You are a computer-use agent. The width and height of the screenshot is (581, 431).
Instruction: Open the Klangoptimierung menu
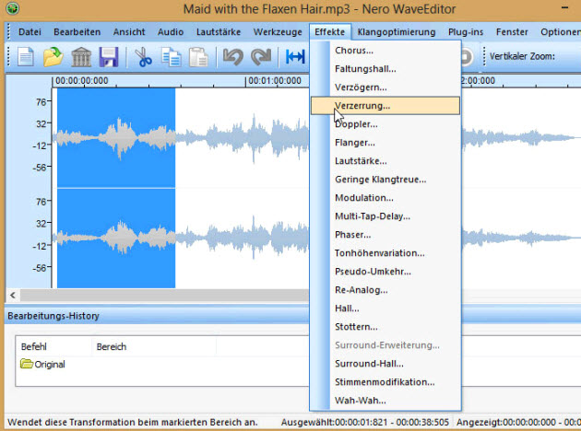tap(397, 32)
